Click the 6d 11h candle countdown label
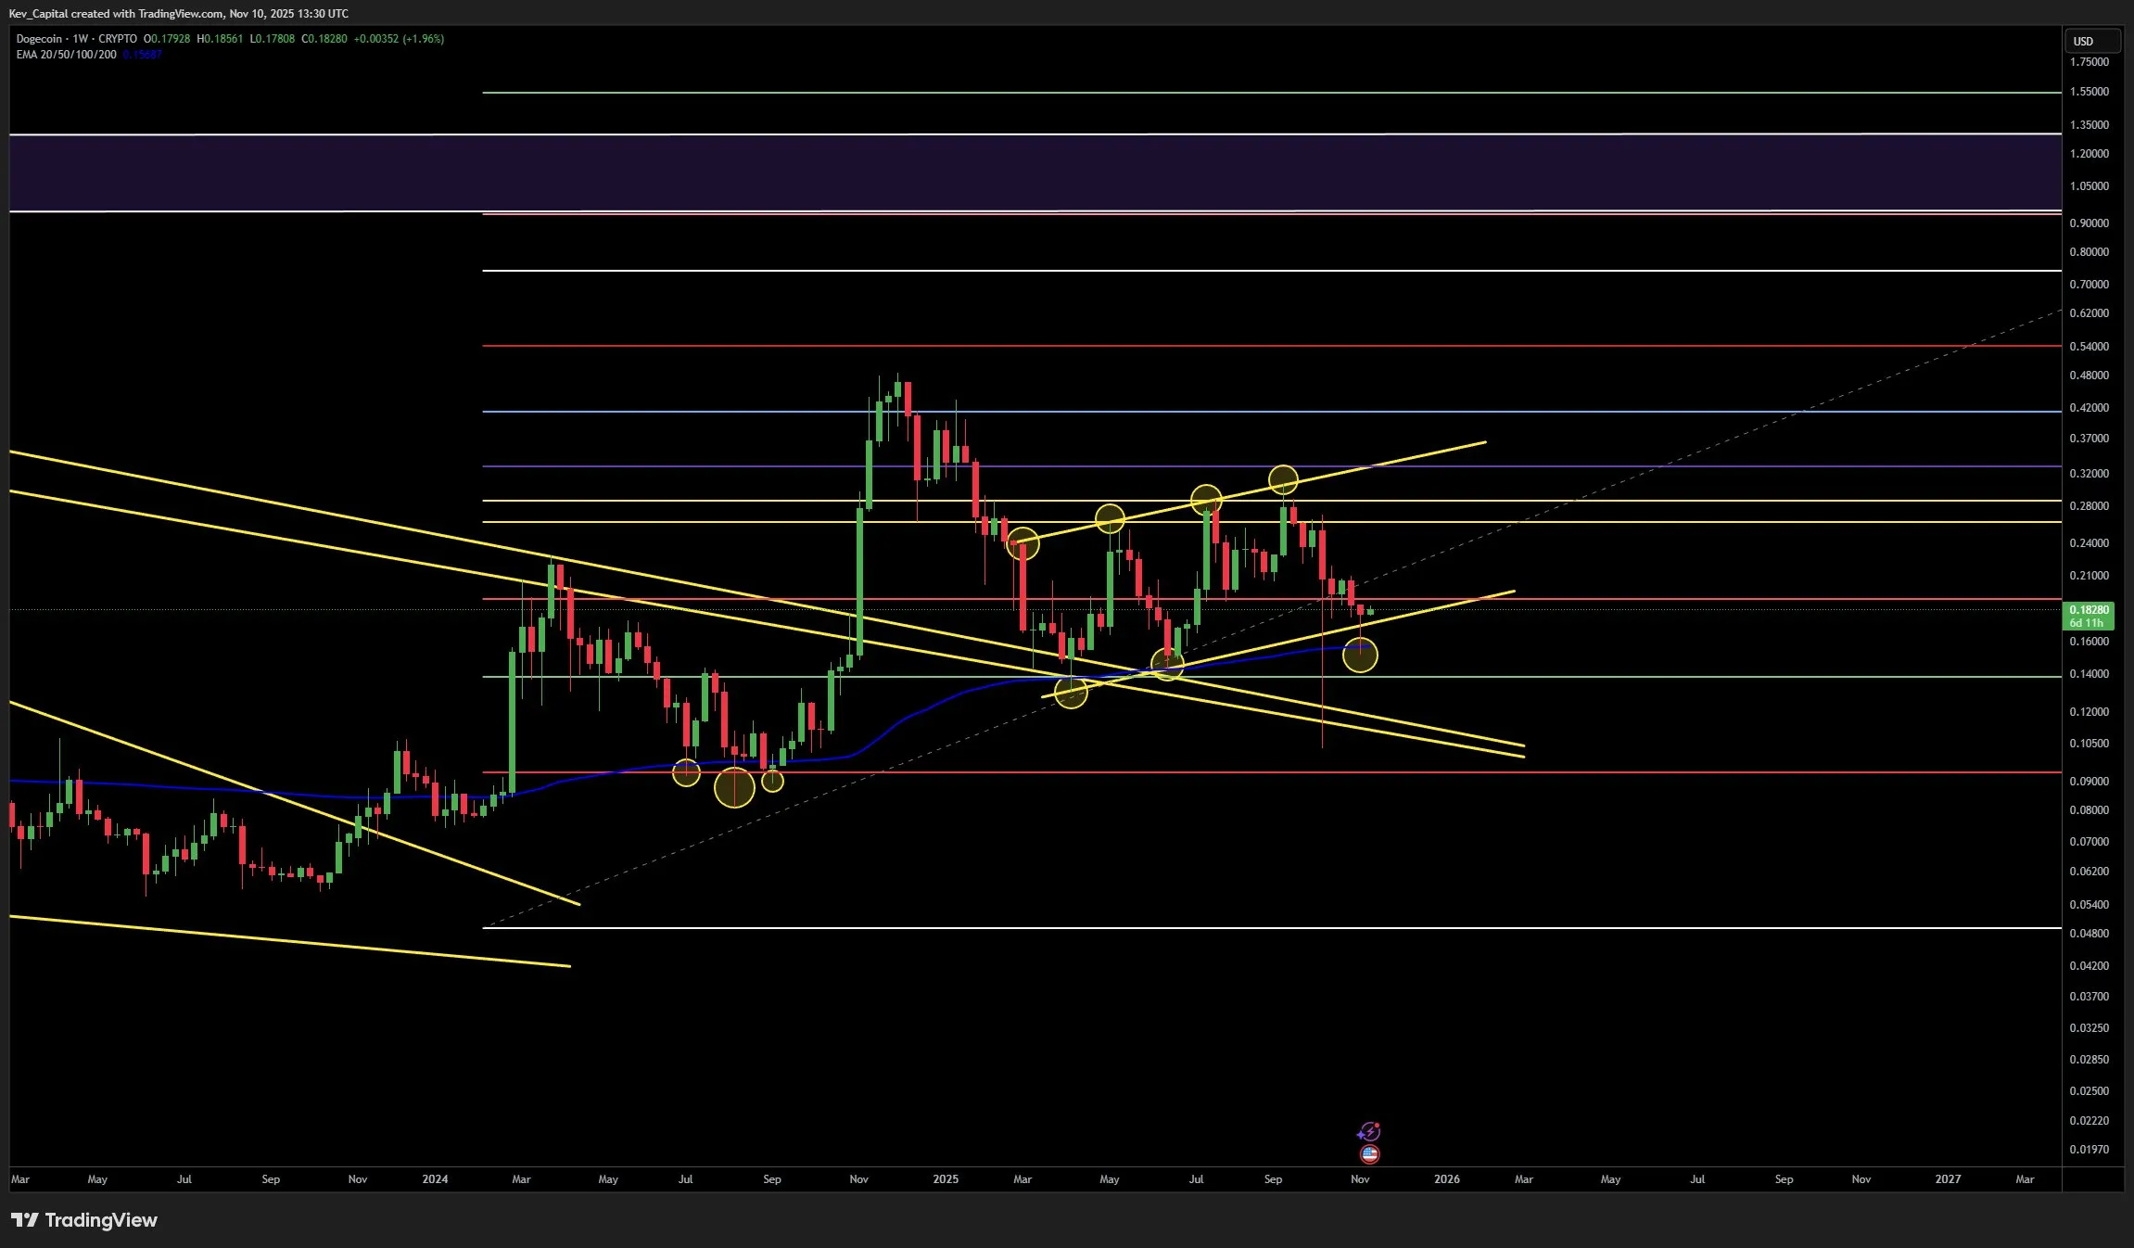The image size is (2134, 1248). [x=2085, y=623]
